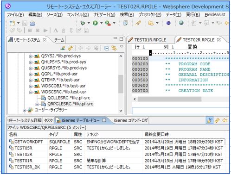Open the Debug dropdown arrow

(89, 23)
